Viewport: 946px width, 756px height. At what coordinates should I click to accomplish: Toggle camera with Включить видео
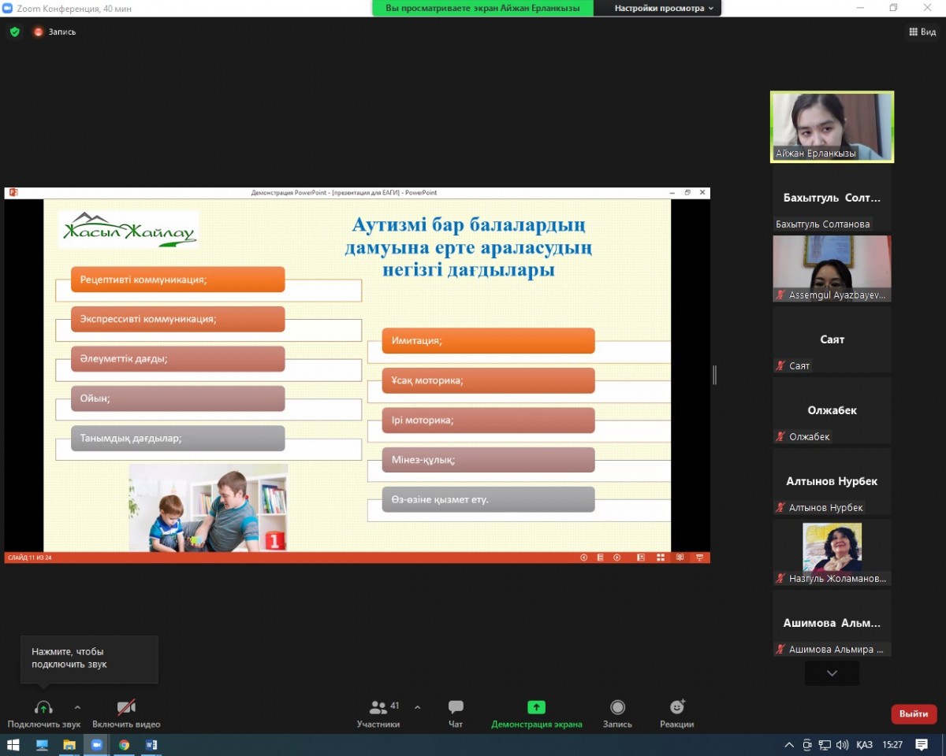[126, 713]
